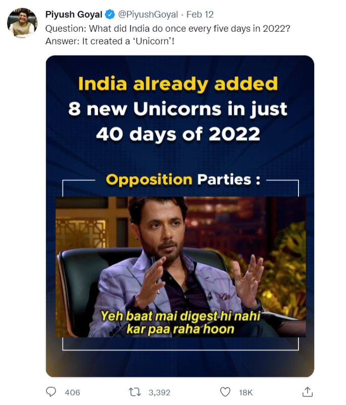This screenshot has width=346, height=405.
Task: Visit the @PiyushGoyal handle link
Action: [148, 15]
